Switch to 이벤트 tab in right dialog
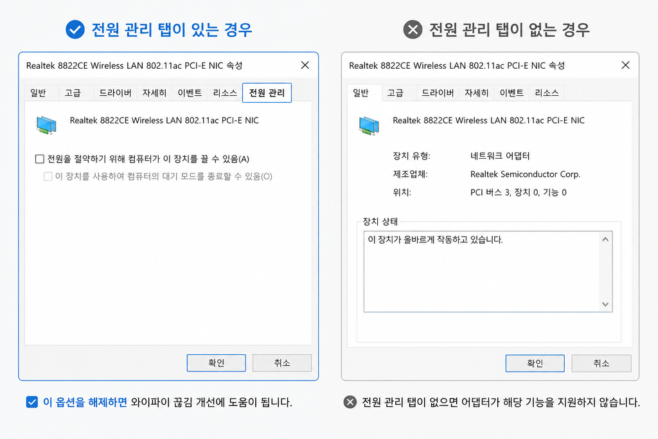Viewport: 658px width, 439px height. 511,93
